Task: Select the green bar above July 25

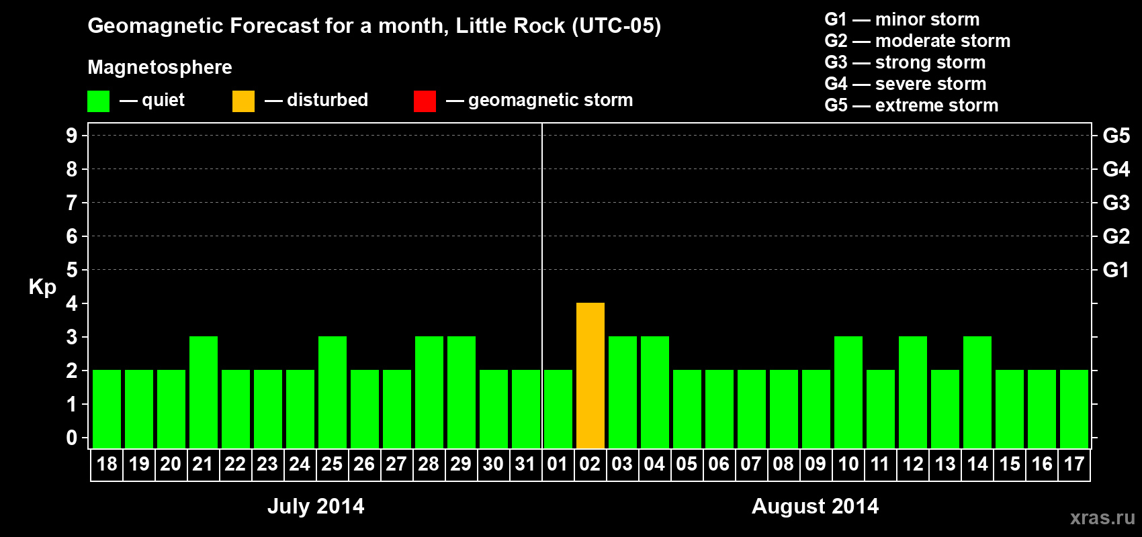Action: [333, 392]
